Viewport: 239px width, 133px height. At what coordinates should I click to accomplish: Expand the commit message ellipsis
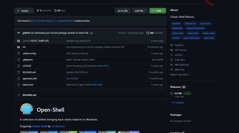[91, 33]
